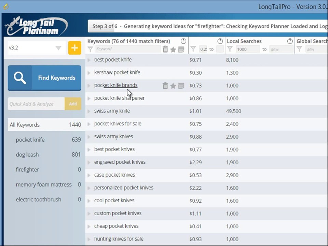Open the help icon above the price filter

click(220, 41)
